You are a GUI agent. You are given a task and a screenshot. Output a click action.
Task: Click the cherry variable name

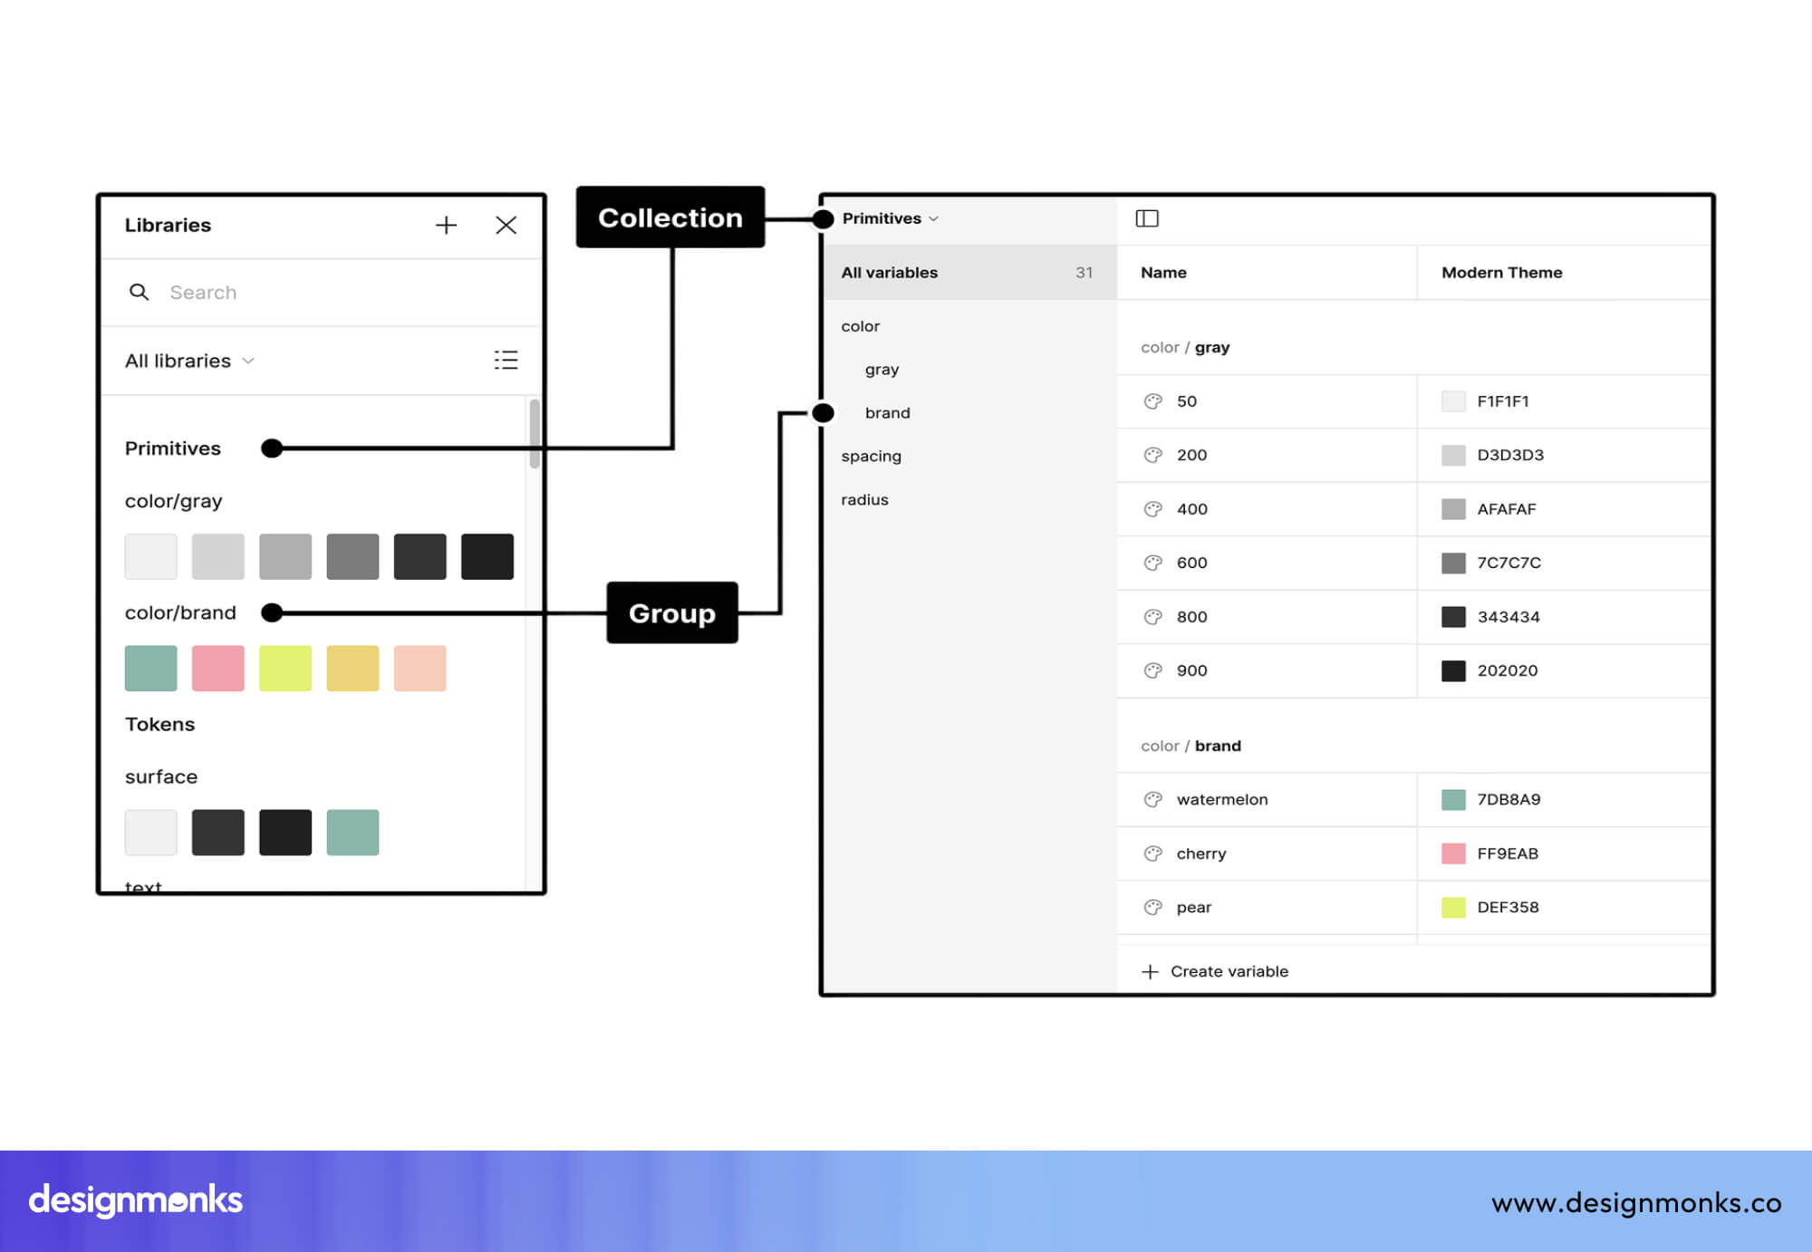tap(1201, 853)
